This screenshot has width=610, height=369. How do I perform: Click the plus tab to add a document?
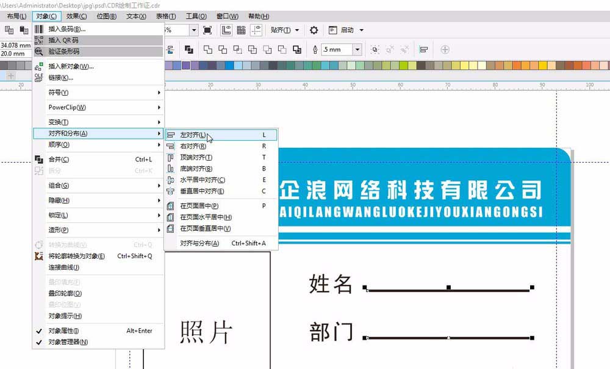(x=11, y=76)
